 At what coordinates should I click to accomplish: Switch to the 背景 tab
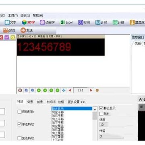pyautogui.click(x=30, y=102)
